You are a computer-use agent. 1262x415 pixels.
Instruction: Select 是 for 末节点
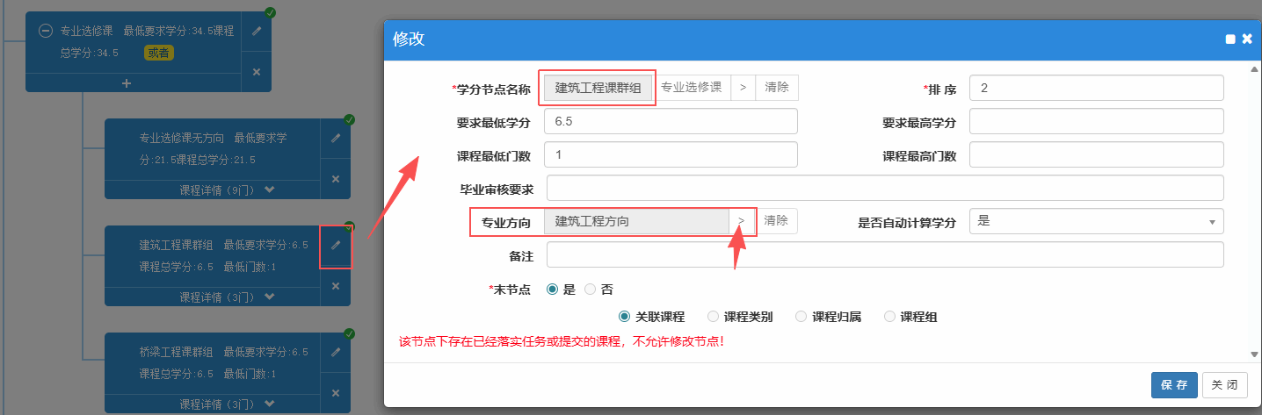[553, 289]
